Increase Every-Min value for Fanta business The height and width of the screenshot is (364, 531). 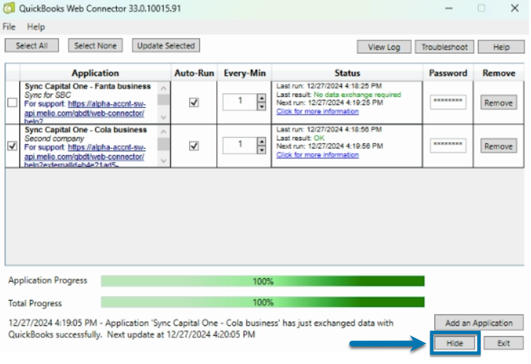[x=261, y=98]
